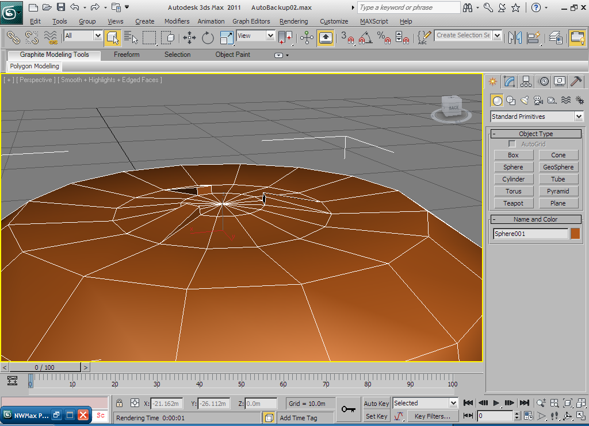The height and width of the screenshot is (426, 589).
Task: Choose the Lights category icon
Action: 525,100
